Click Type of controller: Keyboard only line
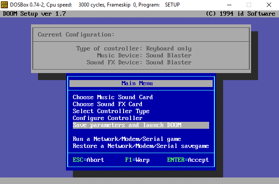Screen dimensions: 279x184 (x=134, y=48)
